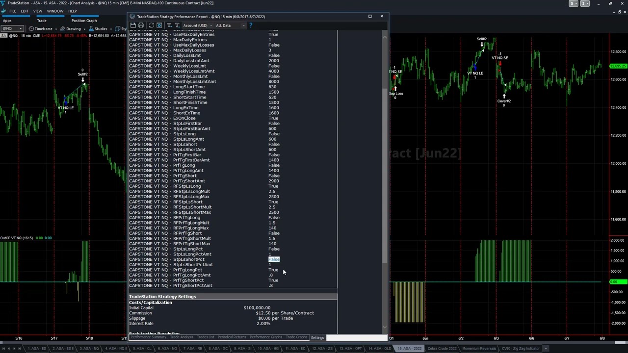Click the MonthlyLossLmtAmt parameter row
Image resolution: width=628 pixels, height=353 pixels.
[204, 81]
